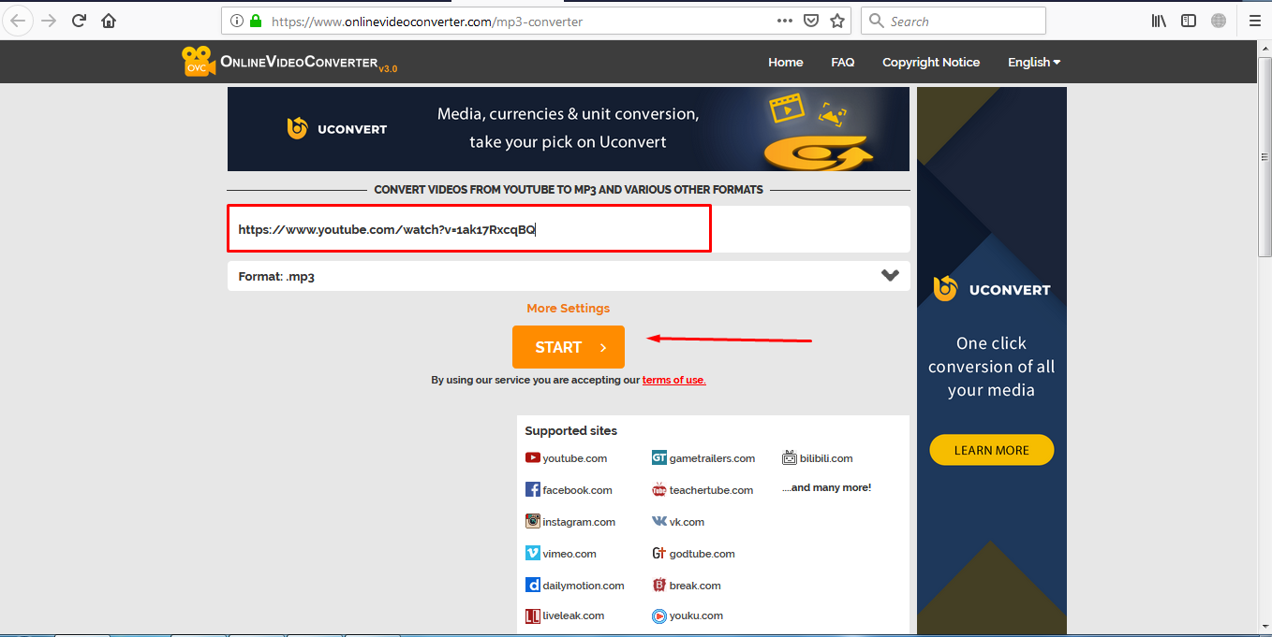Screen dimensions: 1272x637
Task: Reload the page with the refresh icon
Action: pyautogui.click(x=79, y=21)
